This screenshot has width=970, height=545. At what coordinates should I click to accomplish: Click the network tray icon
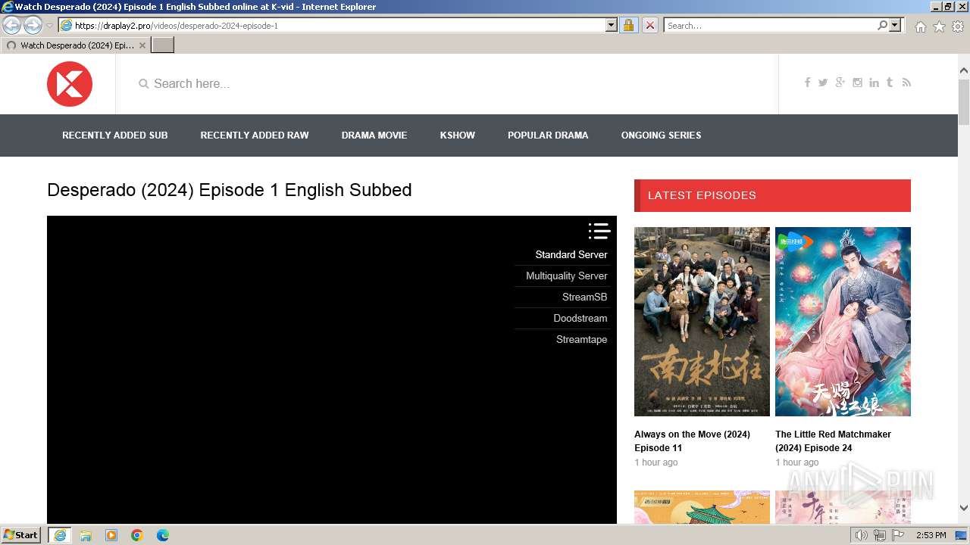(880, 535)
